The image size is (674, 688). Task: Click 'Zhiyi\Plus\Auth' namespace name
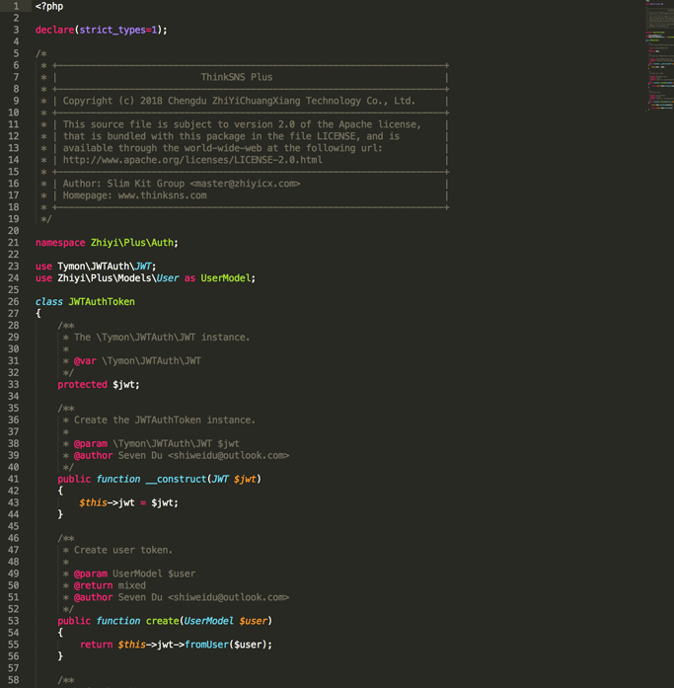[x=132, y=243]
